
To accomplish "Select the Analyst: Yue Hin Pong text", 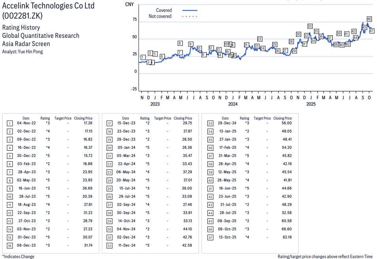I will coord(23,51).
